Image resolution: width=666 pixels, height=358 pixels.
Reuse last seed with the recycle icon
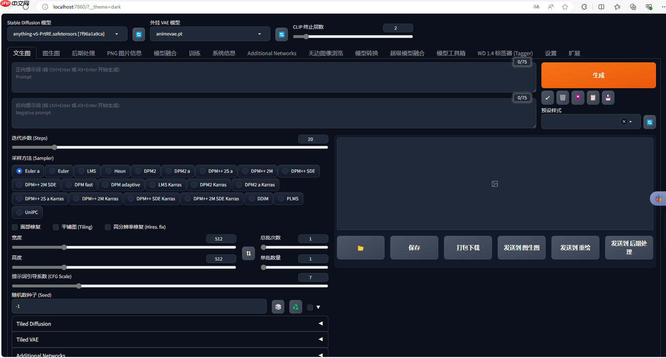(x=295, y=306)
